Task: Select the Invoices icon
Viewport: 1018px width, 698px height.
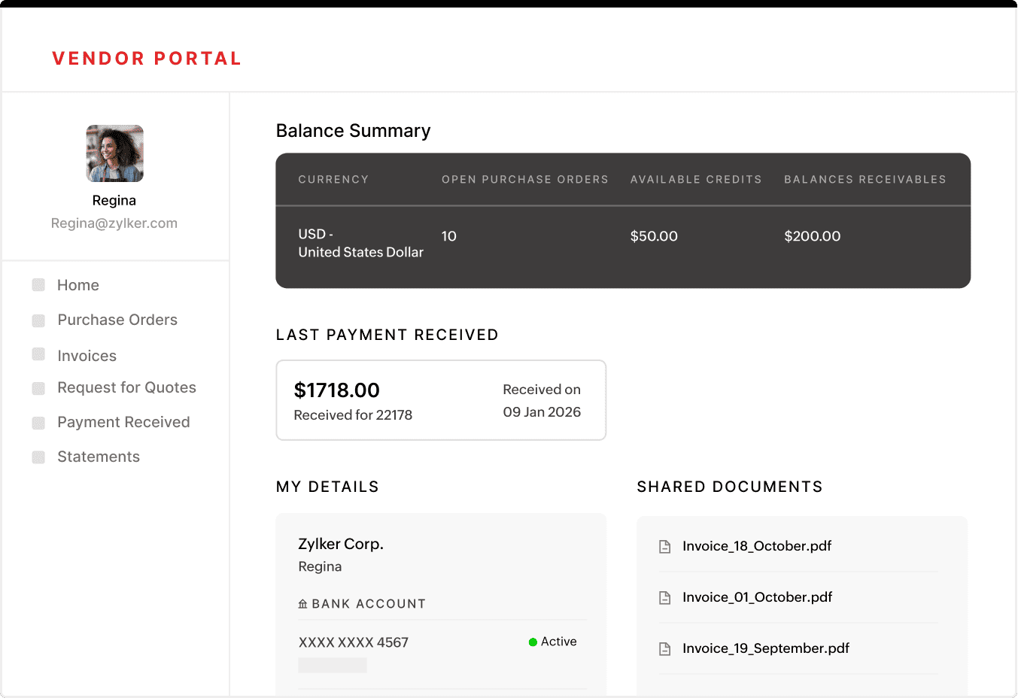Action: (38, 355)
